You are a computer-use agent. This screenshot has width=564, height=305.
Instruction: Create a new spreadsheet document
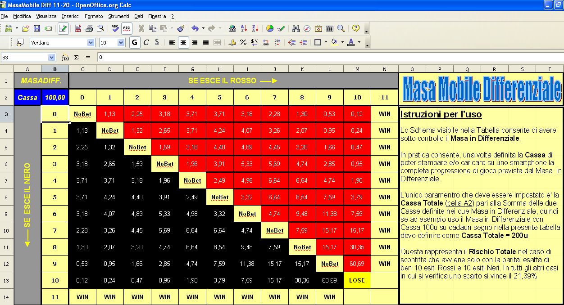[x=8, y=28]
